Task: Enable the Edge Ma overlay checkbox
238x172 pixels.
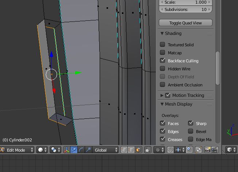Action: click(191, 139)
